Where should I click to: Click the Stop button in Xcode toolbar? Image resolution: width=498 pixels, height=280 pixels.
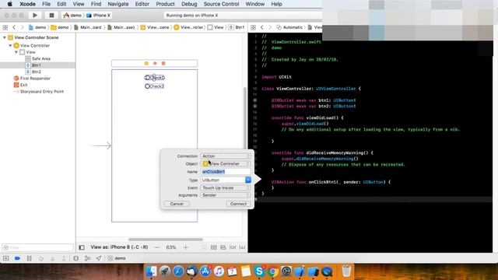(x=51, y=16)
